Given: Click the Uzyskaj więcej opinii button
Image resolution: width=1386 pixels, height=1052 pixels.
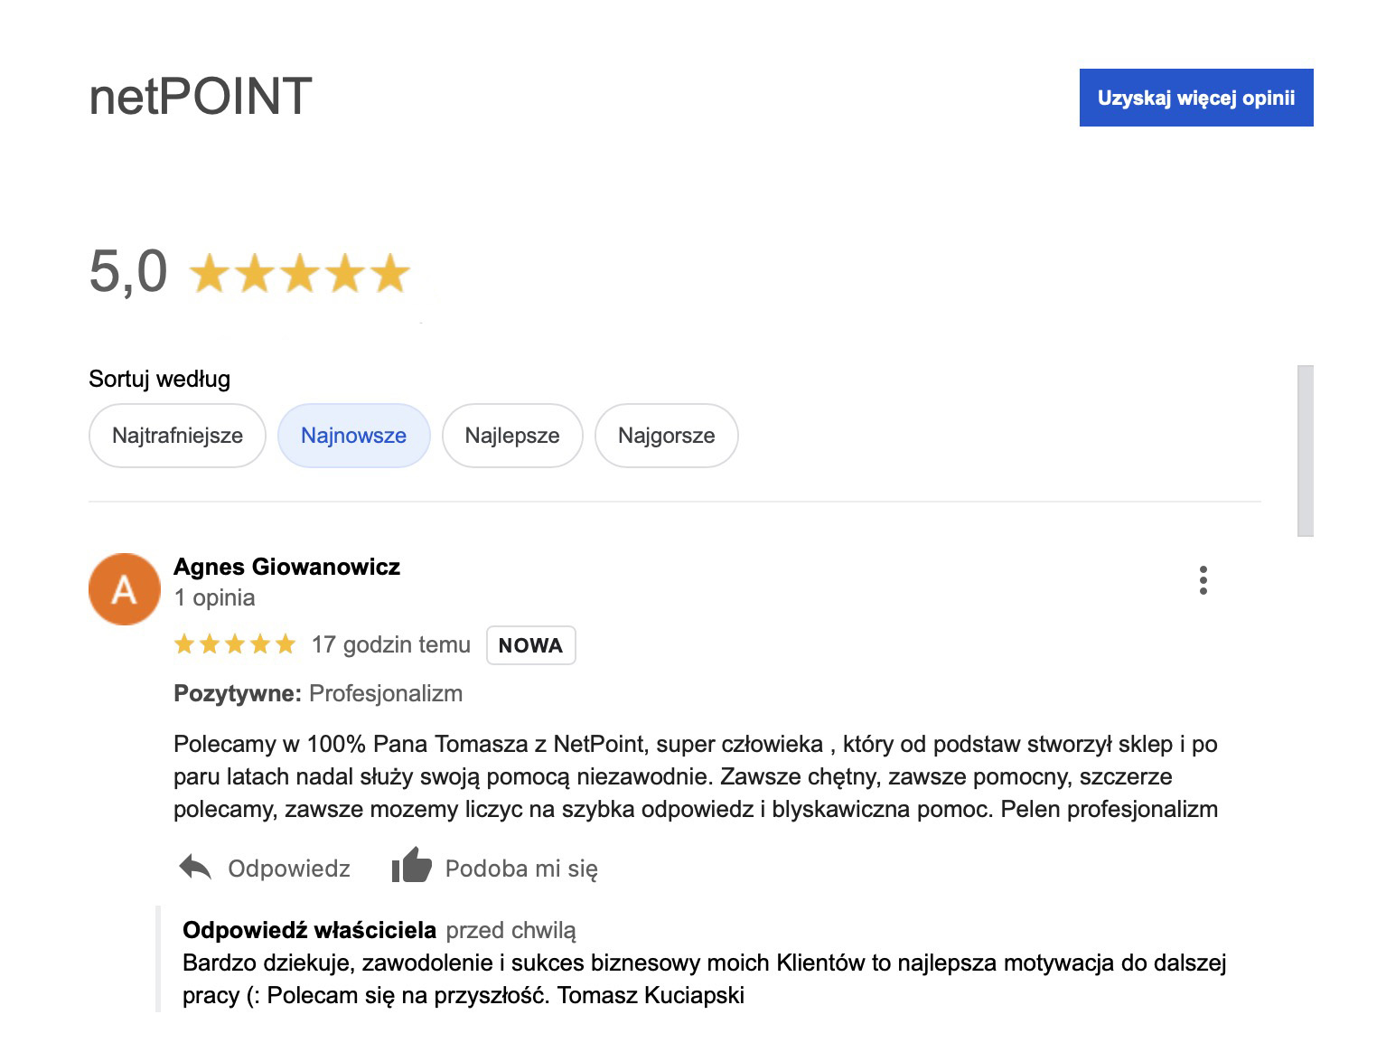Looking at the screenshot, I should point(1196,98).
